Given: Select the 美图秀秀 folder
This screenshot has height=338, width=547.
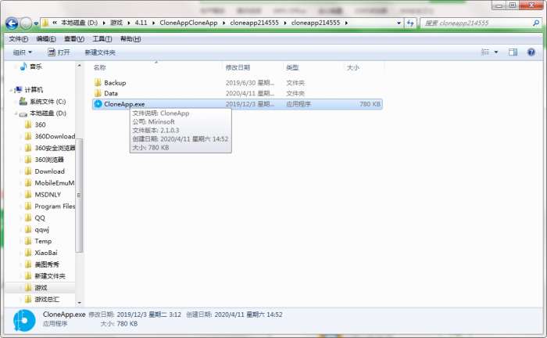Looking at the screenshot, I should click(x=47, y=264).
